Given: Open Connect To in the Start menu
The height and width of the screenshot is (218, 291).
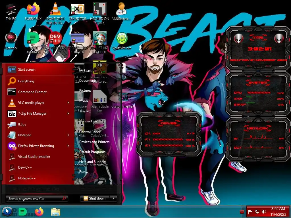Looking at the screenshot, I should click(88, 121).
